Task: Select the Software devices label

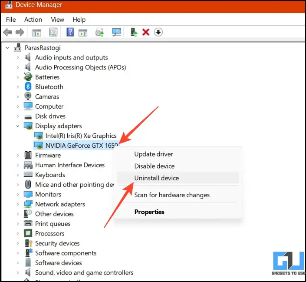Action: tap(58, 262)
